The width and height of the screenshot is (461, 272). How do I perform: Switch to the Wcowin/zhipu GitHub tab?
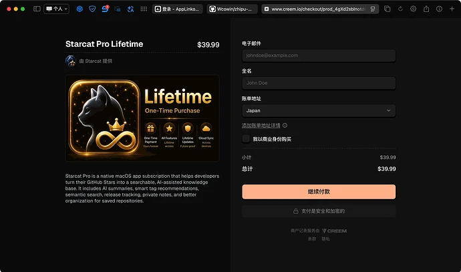pyautogui.click(x=232, y=9)
